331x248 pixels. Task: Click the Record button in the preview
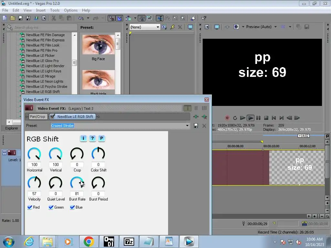(227, 118)
